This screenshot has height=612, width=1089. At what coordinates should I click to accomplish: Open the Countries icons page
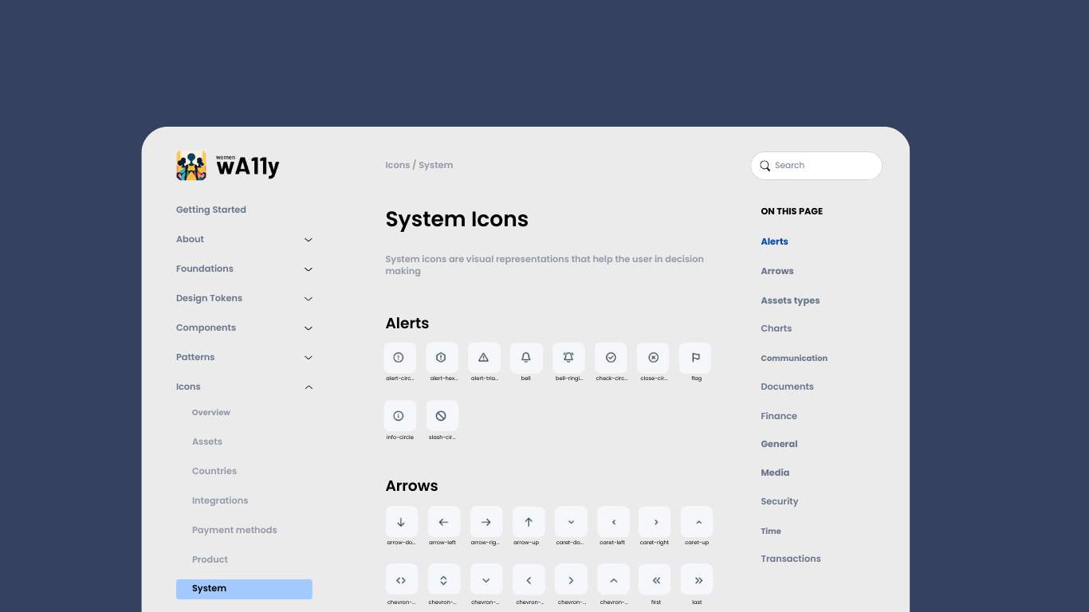(214, 471)
